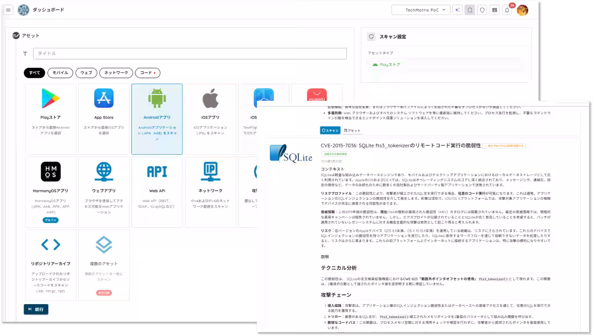The height and width of the screenshot is (336, 593).
Task: Click the コンテキスト heading in vulnerability panel
Action: coord(332,169)
